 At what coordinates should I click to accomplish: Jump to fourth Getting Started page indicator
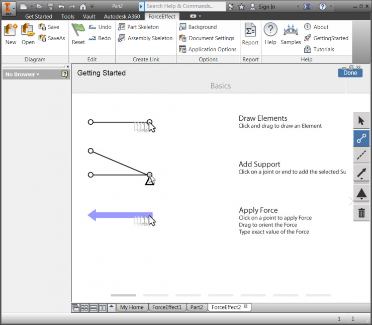click(221, 295)
